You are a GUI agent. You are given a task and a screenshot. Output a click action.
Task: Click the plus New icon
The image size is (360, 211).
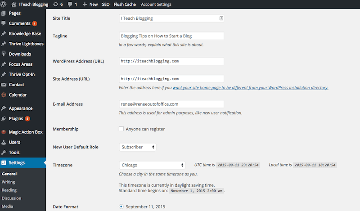pyautogui.click(x=85, y=4)
